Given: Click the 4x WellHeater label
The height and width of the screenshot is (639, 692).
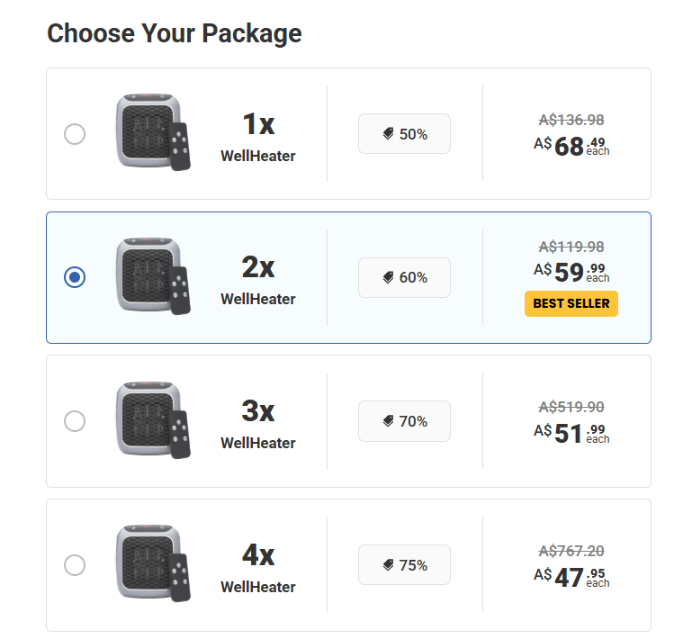Looking at the screenshot, I should pos(258,568).
